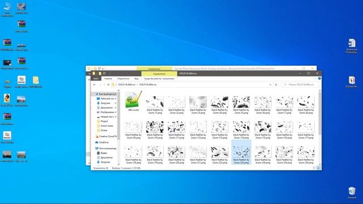Click the folder search field

pyautogui.click(x=300, y=84)
